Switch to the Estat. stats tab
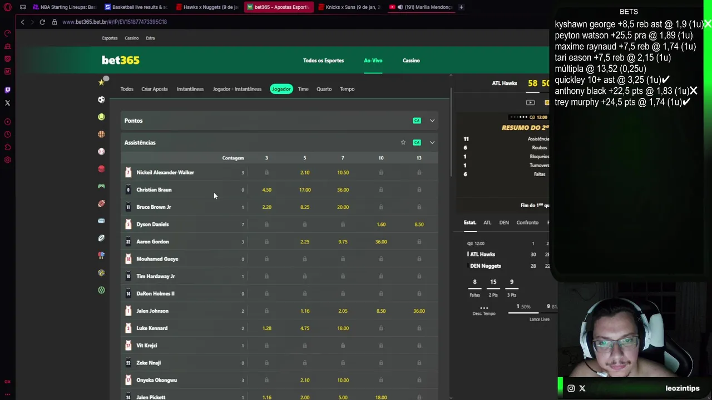The image size is (712, 400). pos(470,222)
